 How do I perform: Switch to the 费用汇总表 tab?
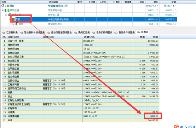point(82,32)
